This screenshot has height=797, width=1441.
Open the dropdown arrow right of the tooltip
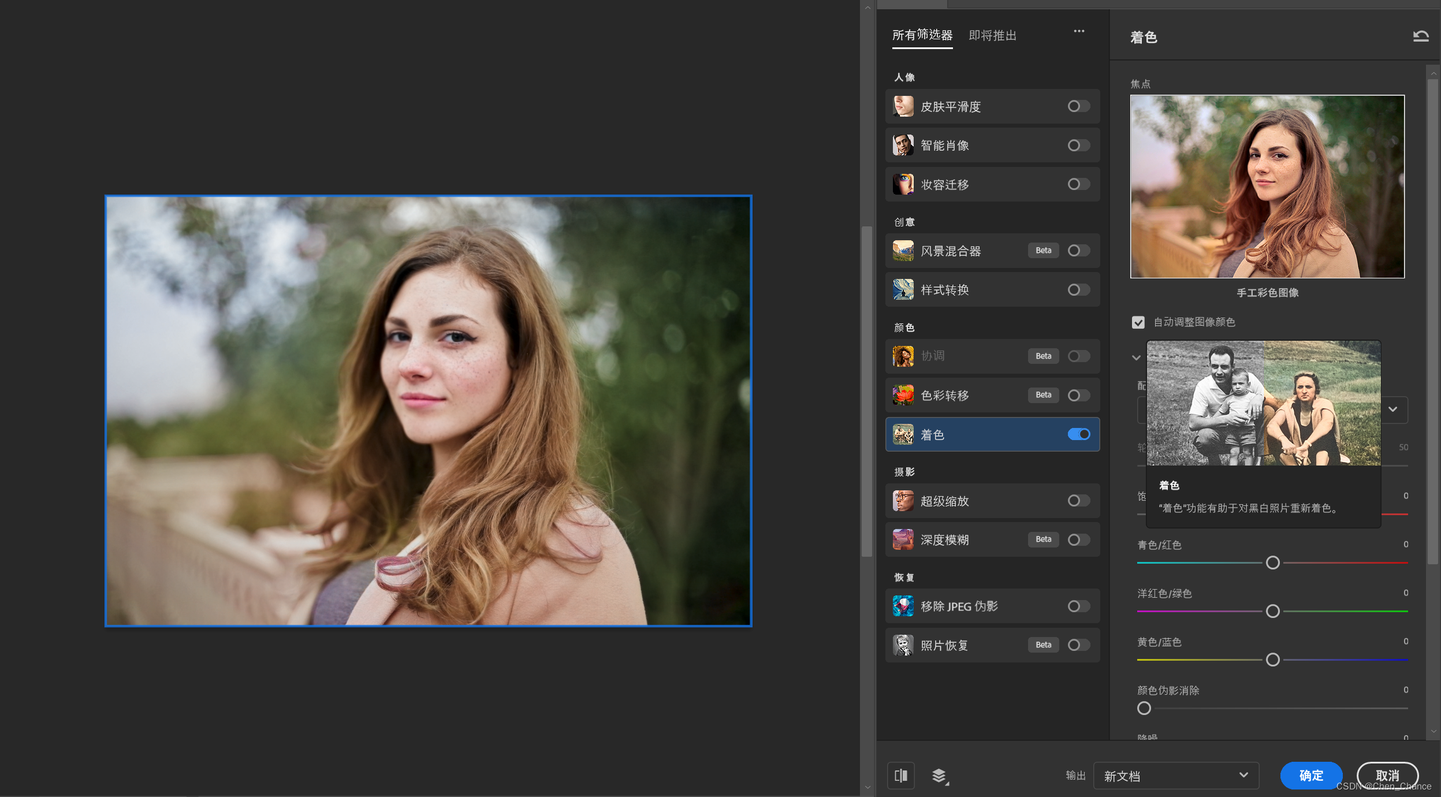click(1392, 409)
